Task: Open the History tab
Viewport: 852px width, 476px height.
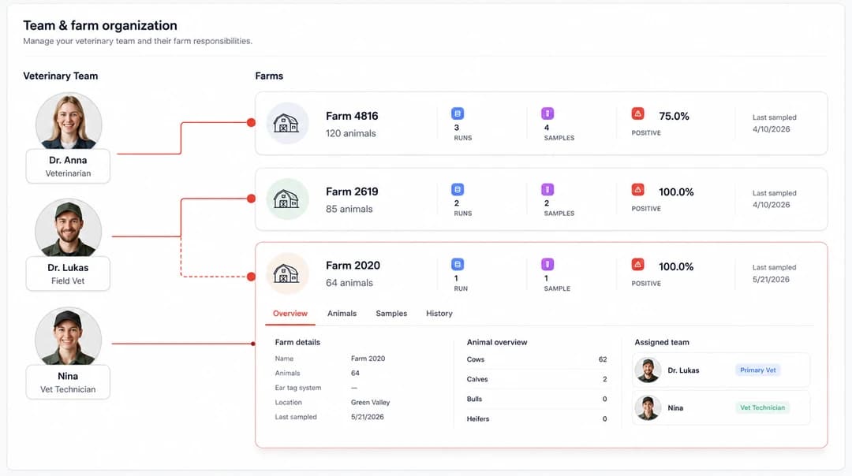Action: (439, 314)
